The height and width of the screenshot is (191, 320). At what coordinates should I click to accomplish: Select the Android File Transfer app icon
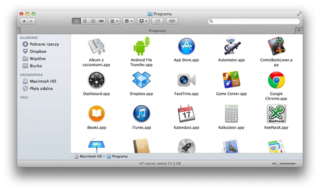pyautogui.click(x=141, y=46)
